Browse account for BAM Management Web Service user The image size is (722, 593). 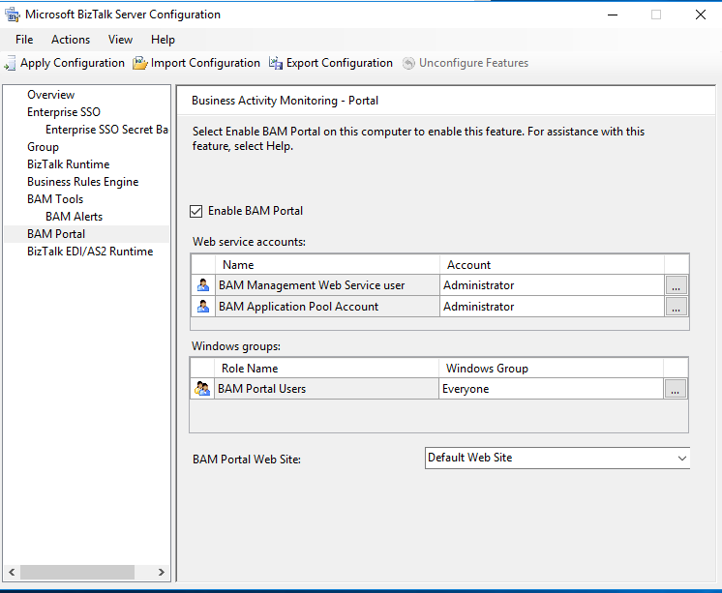[676, 285]
